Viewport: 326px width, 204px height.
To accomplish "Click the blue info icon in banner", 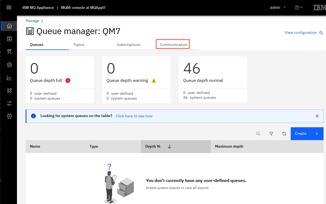I will point(33,116).
